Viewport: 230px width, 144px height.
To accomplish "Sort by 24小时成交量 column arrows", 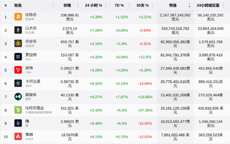I will point(227,5).
